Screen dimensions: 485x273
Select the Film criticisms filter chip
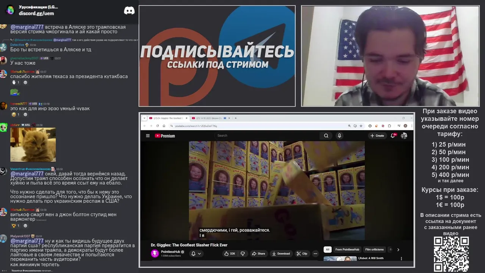pyautogui.click(x=374, y=249)
